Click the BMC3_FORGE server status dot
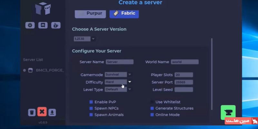Viewport: 258px width, 129px height. [25, 70]
